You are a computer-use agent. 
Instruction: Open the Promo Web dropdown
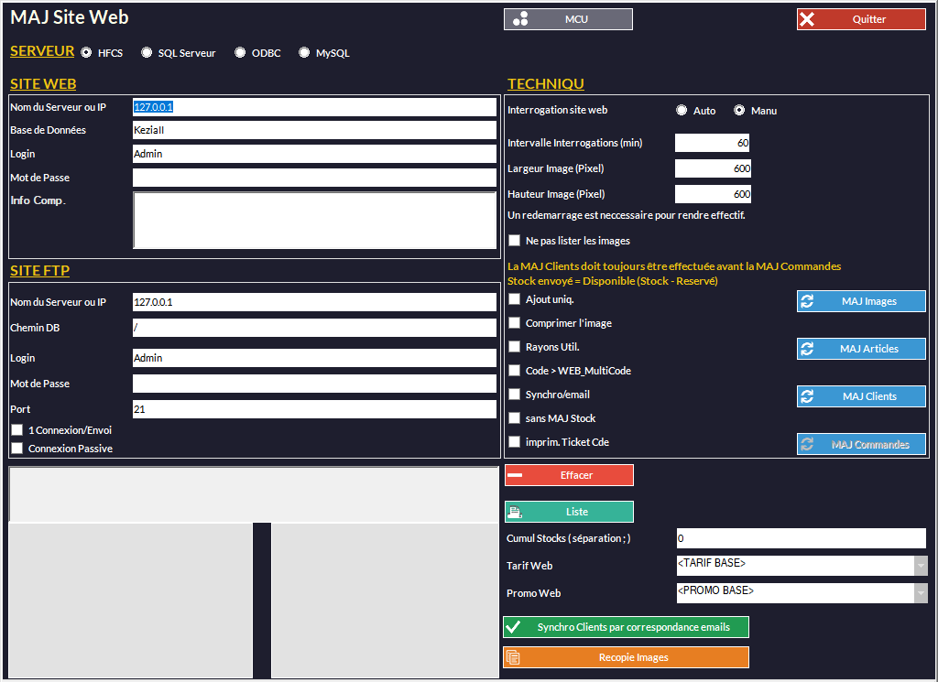tap(921, 593)
